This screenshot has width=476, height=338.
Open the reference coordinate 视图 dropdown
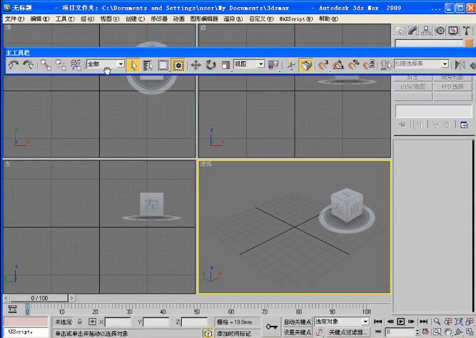pos(249,64)
